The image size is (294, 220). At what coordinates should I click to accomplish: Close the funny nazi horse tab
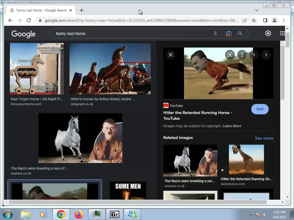coord(71,10)
